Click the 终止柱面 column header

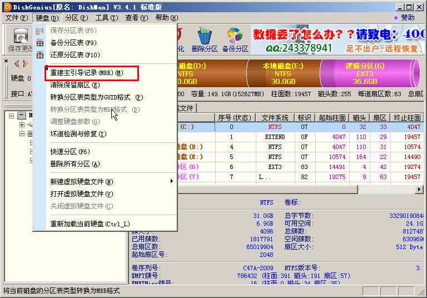click(407, 118)
